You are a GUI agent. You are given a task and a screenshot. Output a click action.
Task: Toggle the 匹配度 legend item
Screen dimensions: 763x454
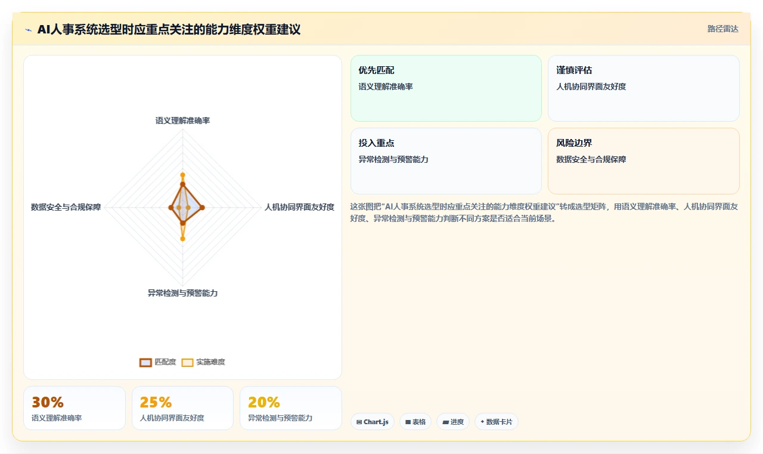coord(158,362)
